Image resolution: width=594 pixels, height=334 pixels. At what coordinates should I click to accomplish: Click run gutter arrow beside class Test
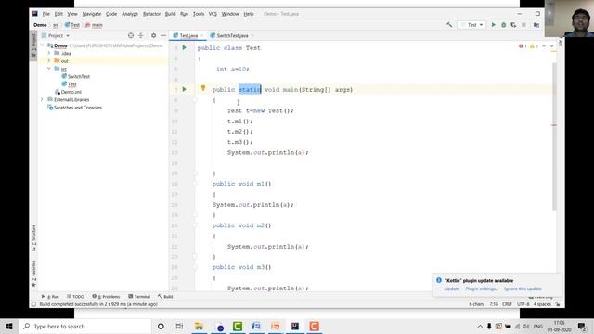(184, 47)
